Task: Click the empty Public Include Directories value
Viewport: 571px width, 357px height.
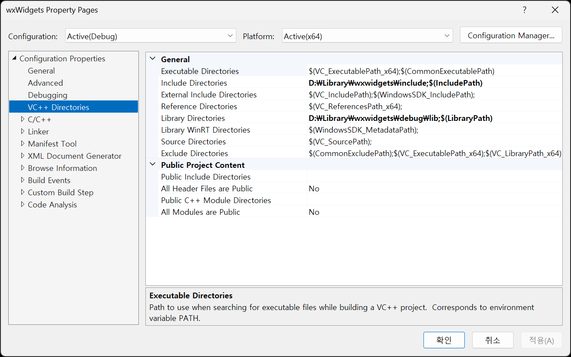Action: point(434,177)
